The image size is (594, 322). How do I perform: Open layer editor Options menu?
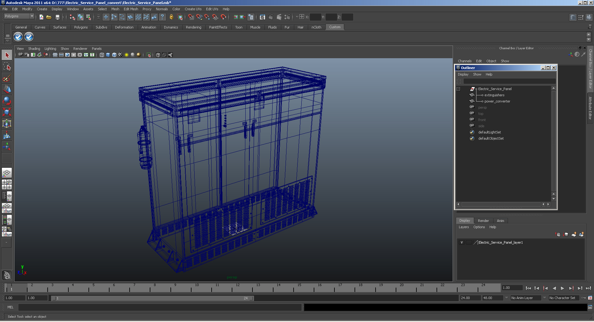(x=479, y=227)
